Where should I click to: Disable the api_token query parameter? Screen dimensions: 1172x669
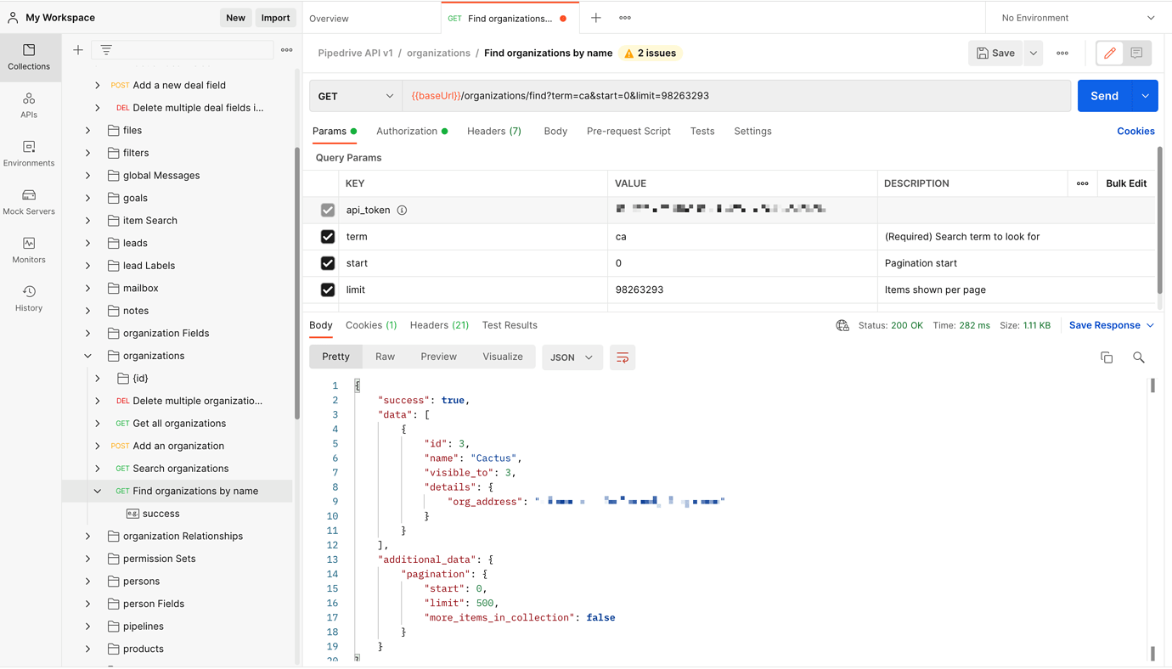[x=328, y=210]
